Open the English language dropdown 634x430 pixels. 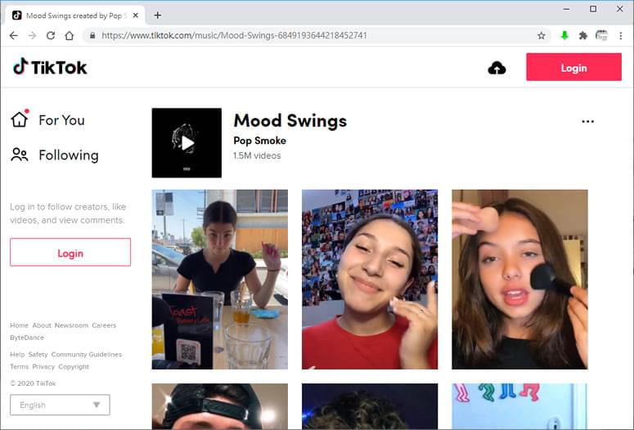[x=60, y=405]
